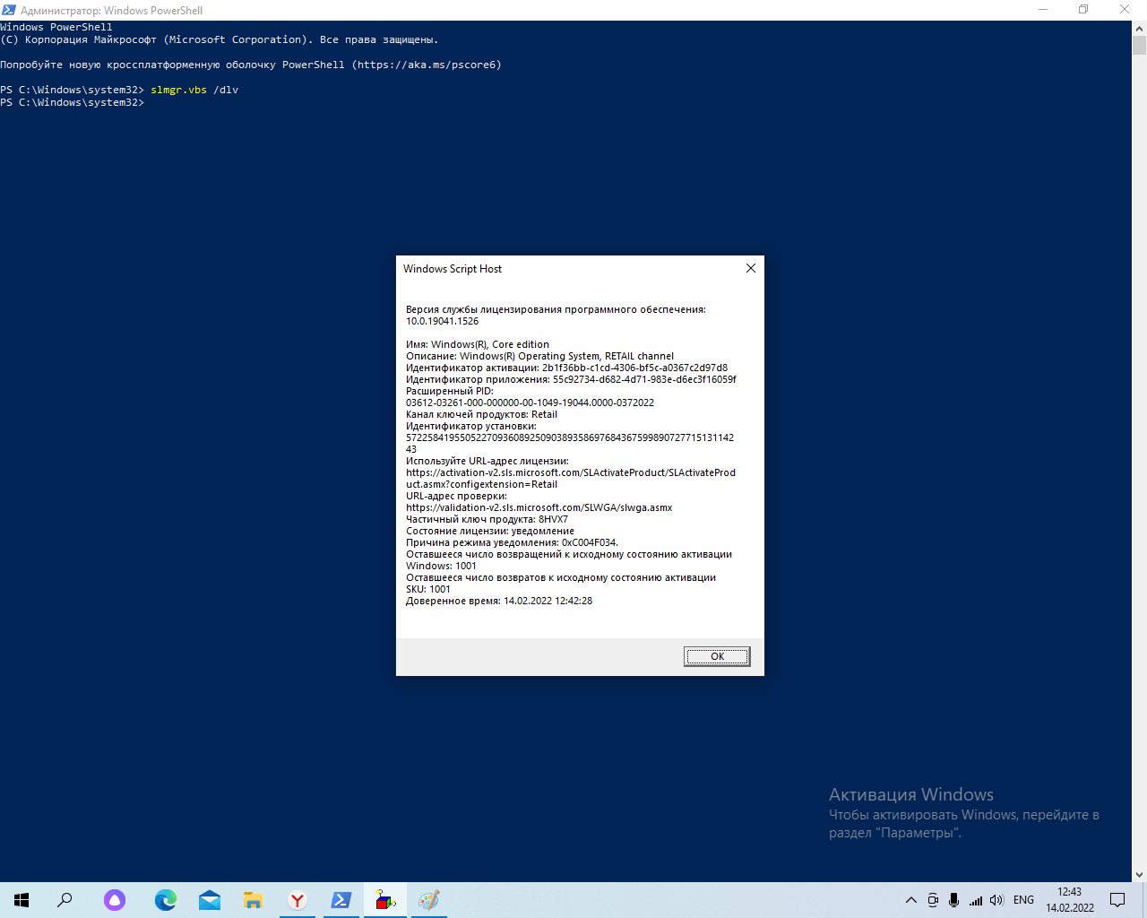Image resolution: width=1147 pixels, height=918 pixels.
Task: Click extended PID value 03612-03261 line
Action: [x=530, y=403]
